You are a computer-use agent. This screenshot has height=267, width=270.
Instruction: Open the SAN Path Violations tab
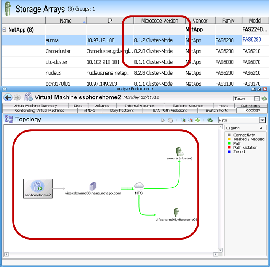(x=170, y=111)
